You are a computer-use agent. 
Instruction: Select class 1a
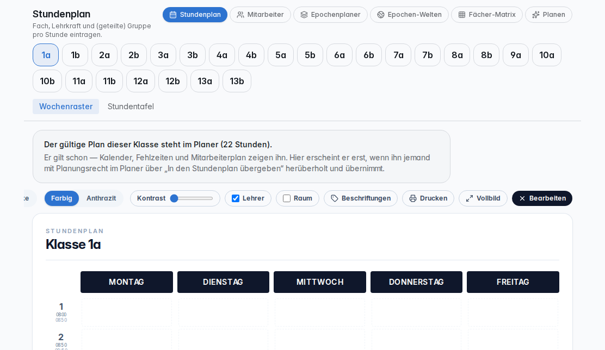[x=46, y=55]
